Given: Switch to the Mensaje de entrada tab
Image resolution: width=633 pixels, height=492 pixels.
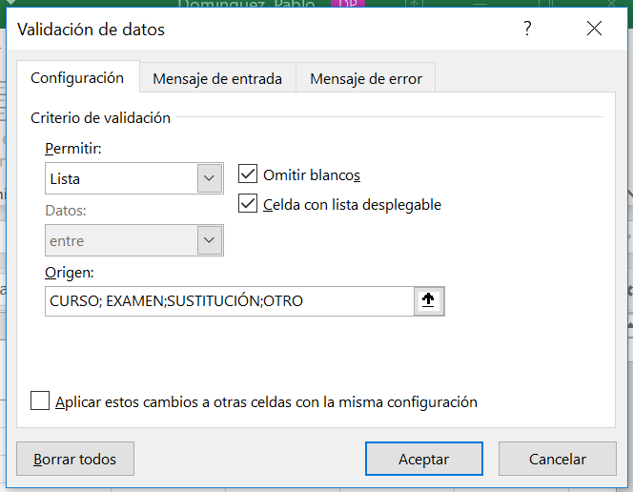Looking at the screenshot, I should [217, 78].
